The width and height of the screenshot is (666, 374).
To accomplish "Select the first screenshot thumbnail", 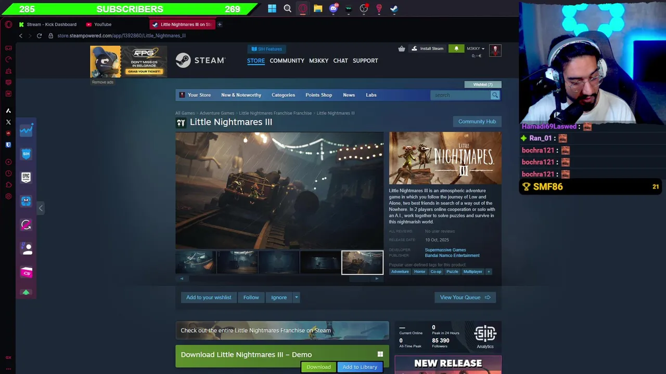I will (x=196, y=262).
